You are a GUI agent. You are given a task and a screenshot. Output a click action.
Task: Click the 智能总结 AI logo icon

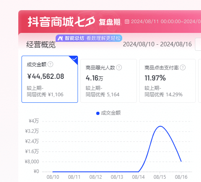pos(60,38)
